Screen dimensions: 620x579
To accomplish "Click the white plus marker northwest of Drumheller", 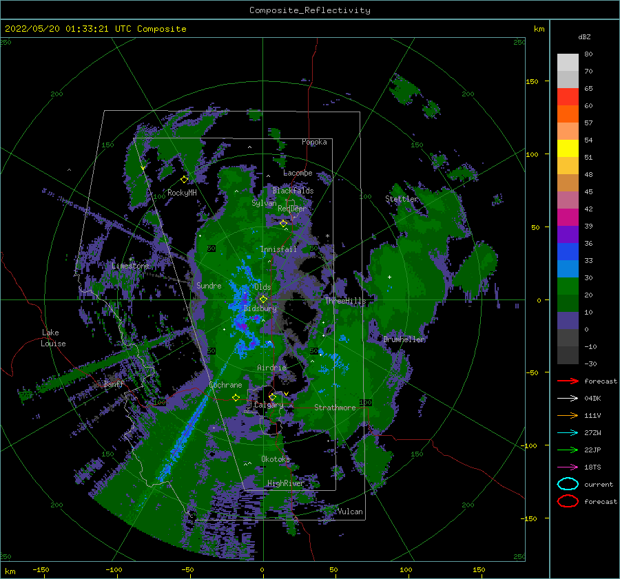I will (x=389, y=277).
